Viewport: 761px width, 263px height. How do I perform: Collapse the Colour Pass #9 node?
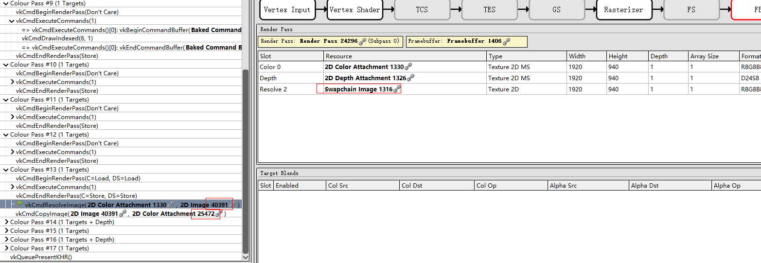pyautogui.click(x=6, y=3)
